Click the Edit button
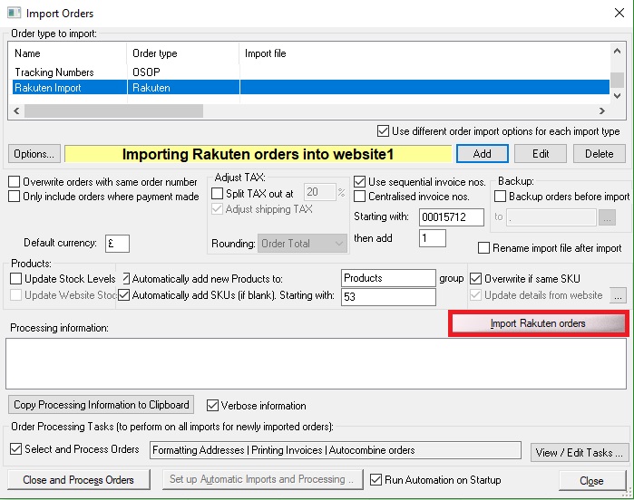The height and width of the screenshot is (500, 634). click(541, 154)
